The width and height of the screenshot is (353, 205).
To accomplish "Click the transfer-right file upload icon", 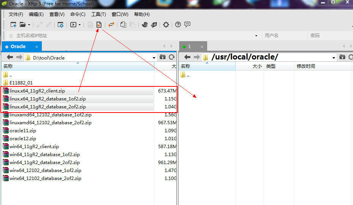I will point(99,25).
